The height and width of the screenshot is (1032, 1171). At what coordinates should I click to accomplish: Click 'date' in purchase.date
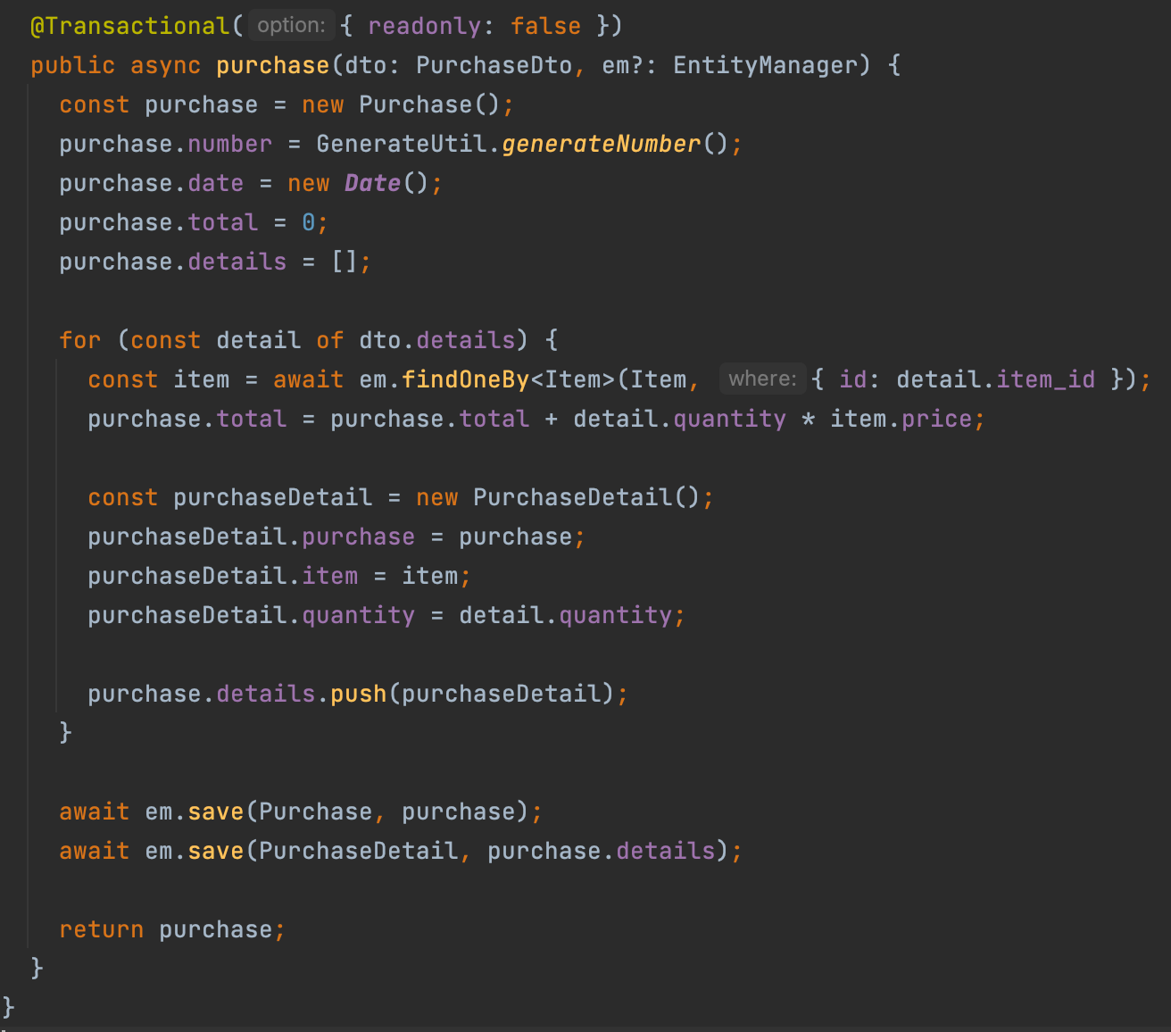(215, 183)
